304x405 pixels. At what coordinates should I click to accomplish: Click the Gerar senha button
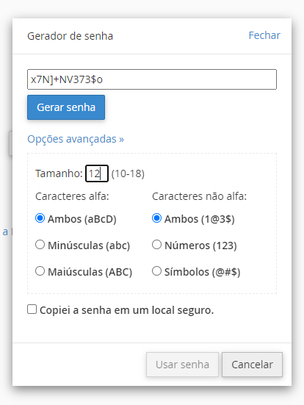pos(66,107)
